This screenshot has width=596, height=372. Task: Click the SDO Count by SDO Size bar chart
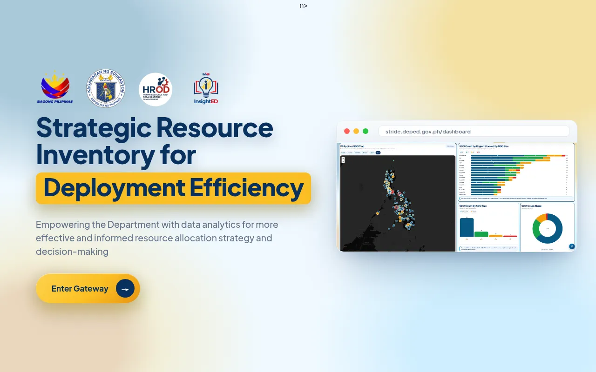(x=488, y=227)
